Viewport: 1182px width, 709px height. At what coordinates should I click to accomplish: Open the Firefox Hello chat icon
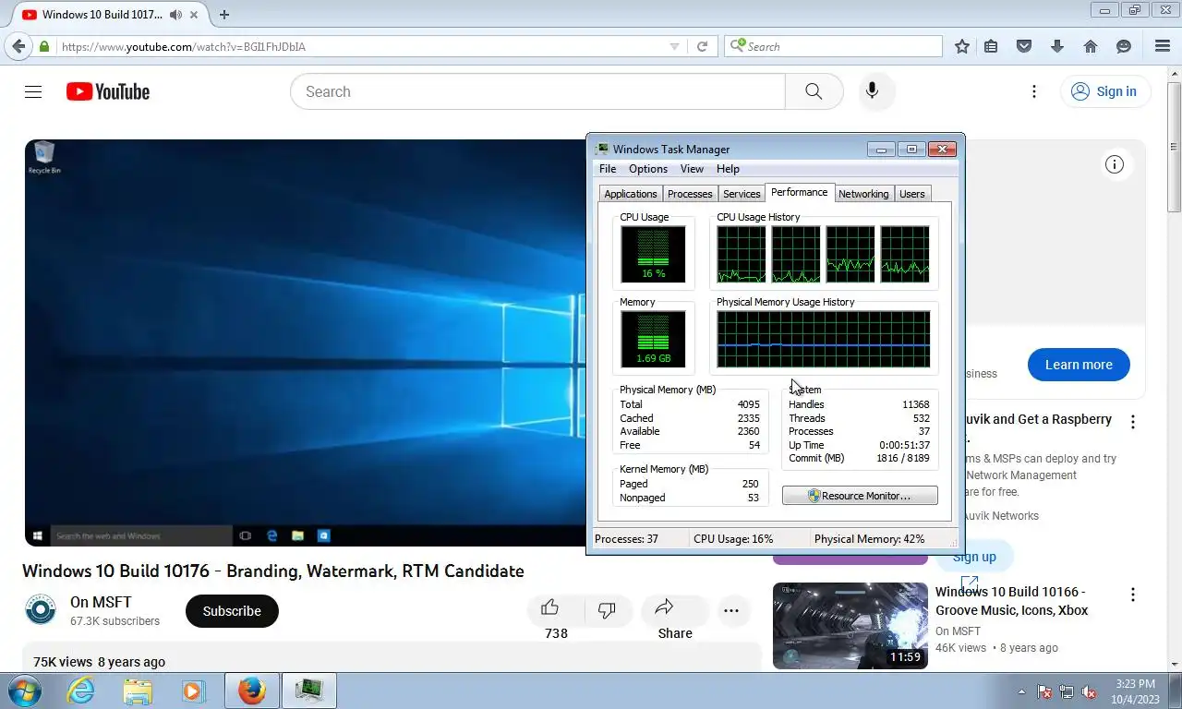[x=1124, y=46]
